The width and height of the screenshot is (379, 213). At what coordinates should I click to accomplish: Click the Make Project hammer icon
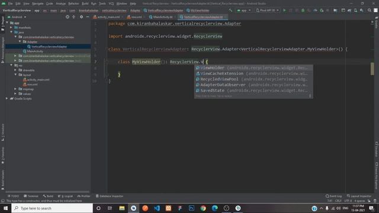click(230, 11)
